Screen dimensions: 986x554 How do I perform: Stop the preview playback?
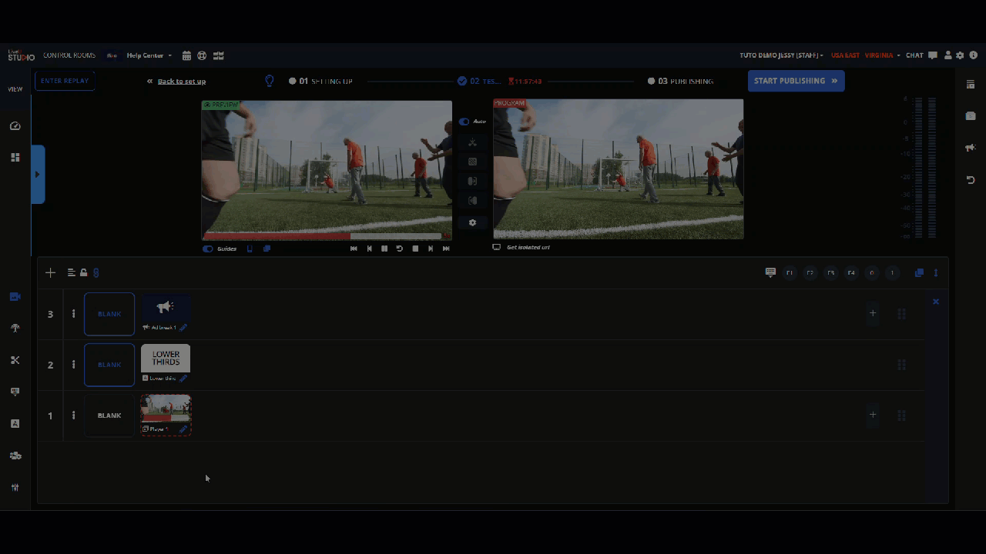pos(415,249)
